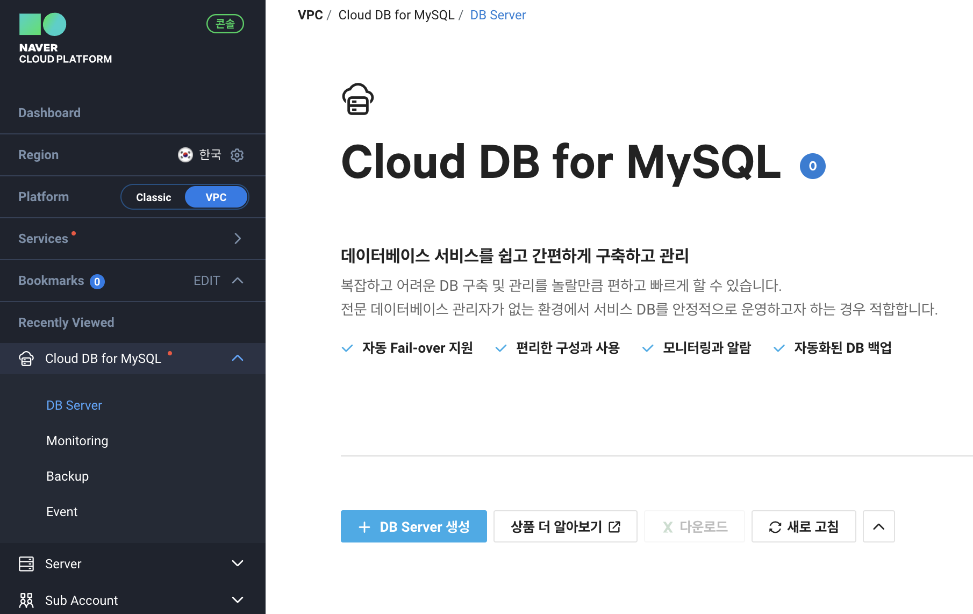The width and height of the screenshot is (973, 614).
Task: Click 한국 region name
Action: click(210, 155)
